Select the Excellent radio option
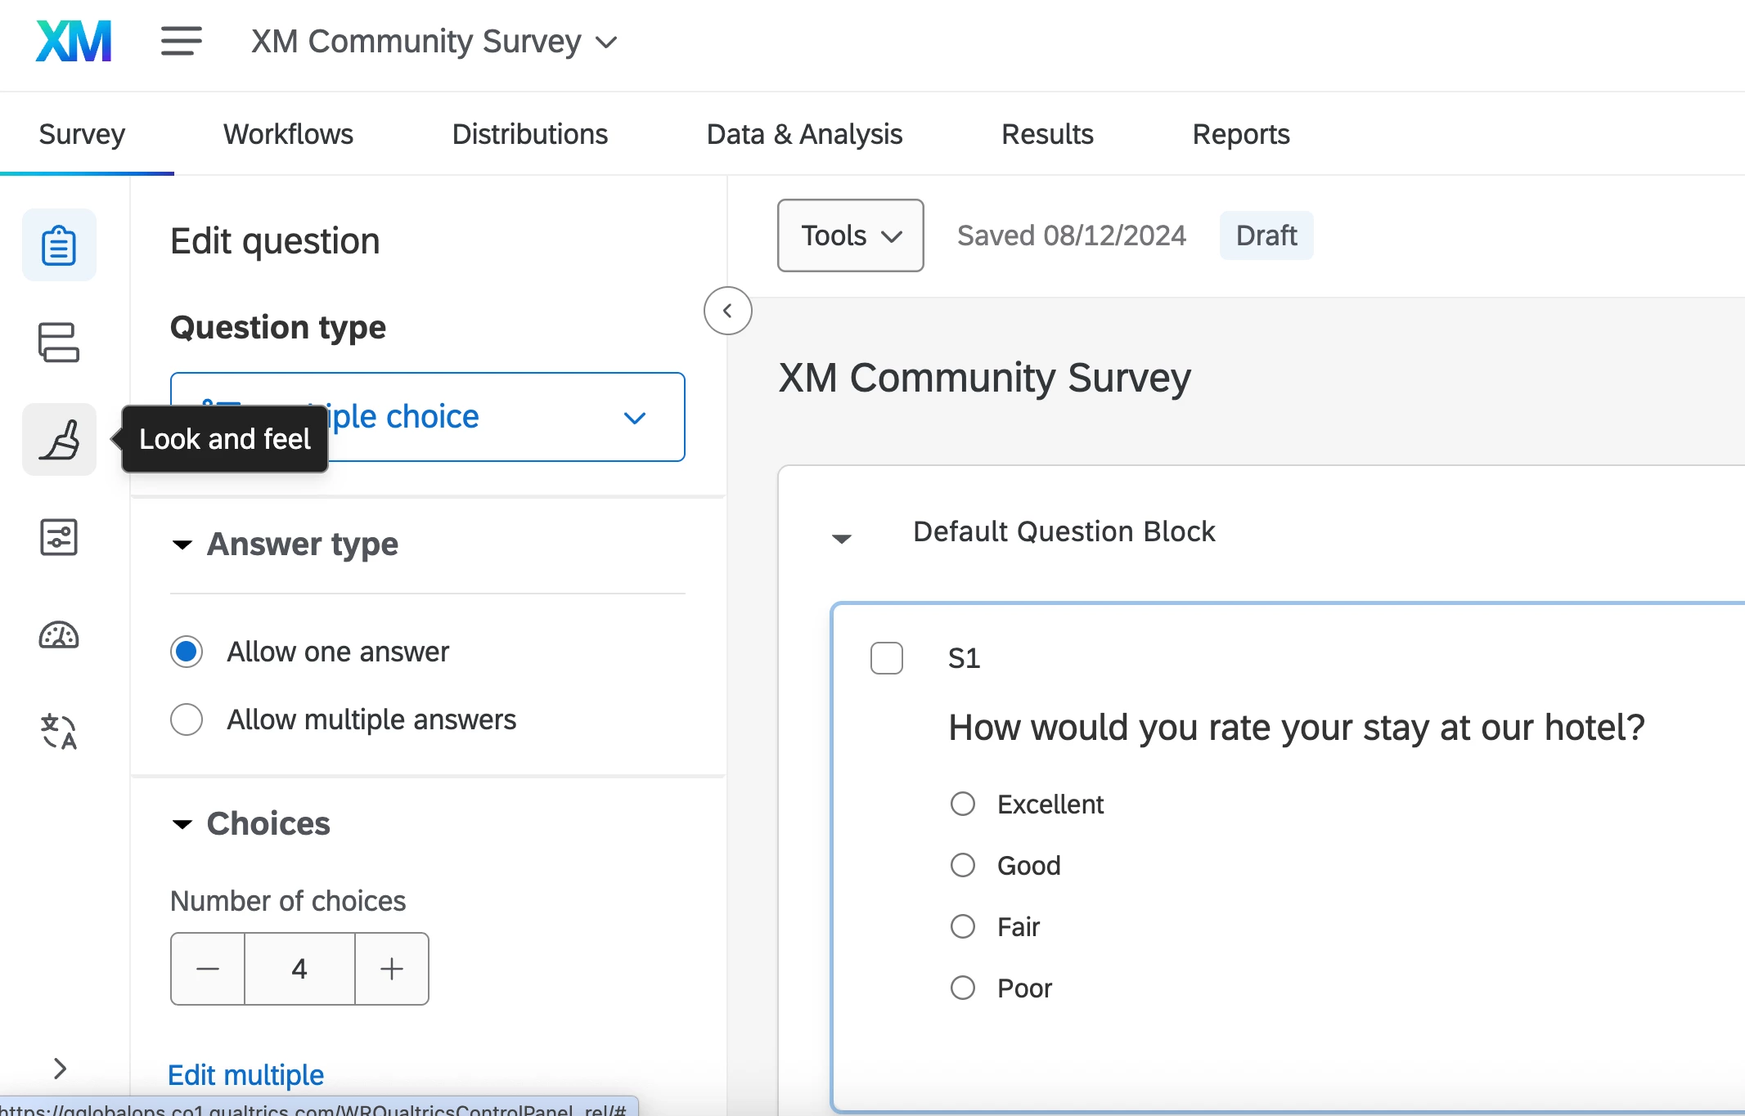1745x1116 pixels. coord(963,804)
